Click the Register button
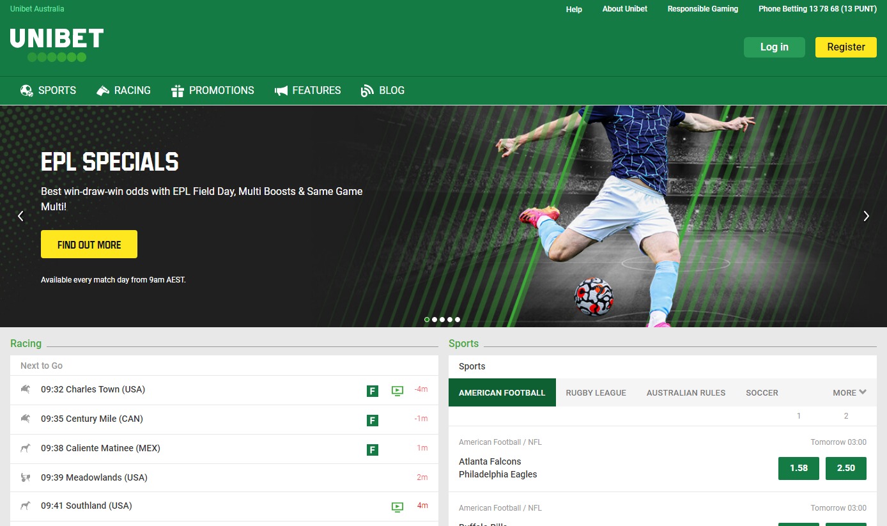This screenshot has height=526, width=887. pyautogui.click(x=845, y=47)
